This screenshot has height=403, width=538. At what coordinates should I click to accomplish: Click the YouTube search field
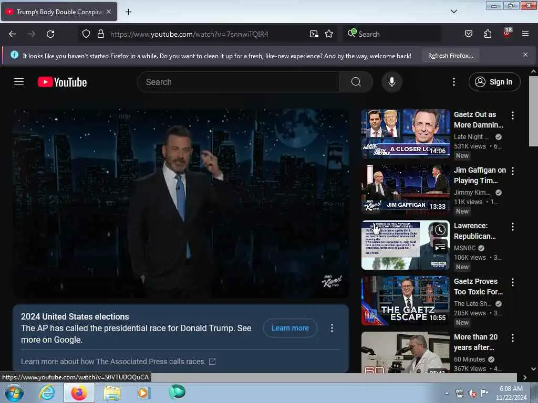(238, 82)
